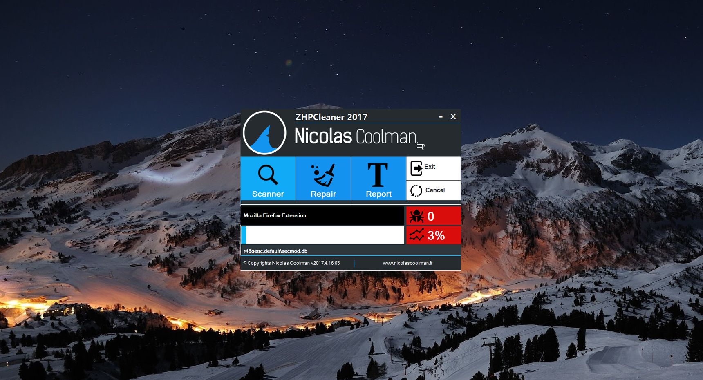Start a scan with the Scanner button
This screenshot has width=703, height=380.
[x=268, y=179]
